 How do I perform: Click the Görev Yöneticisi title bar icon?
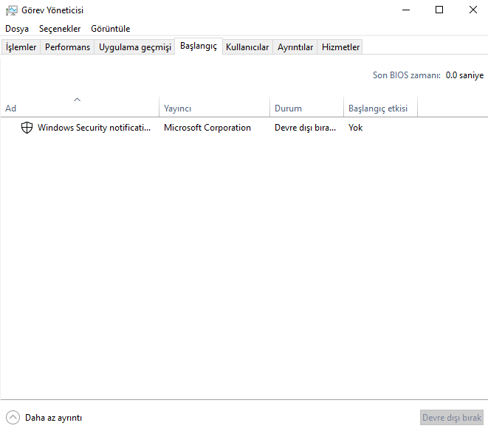point(12,10)
